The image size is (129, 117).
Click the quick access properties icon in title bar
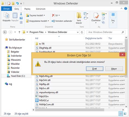pyautogui.click(x=9, y=4)
